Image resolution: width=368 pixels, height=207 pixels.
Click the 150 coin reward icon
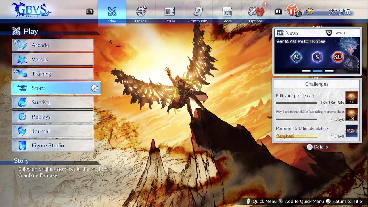point(351,114)
